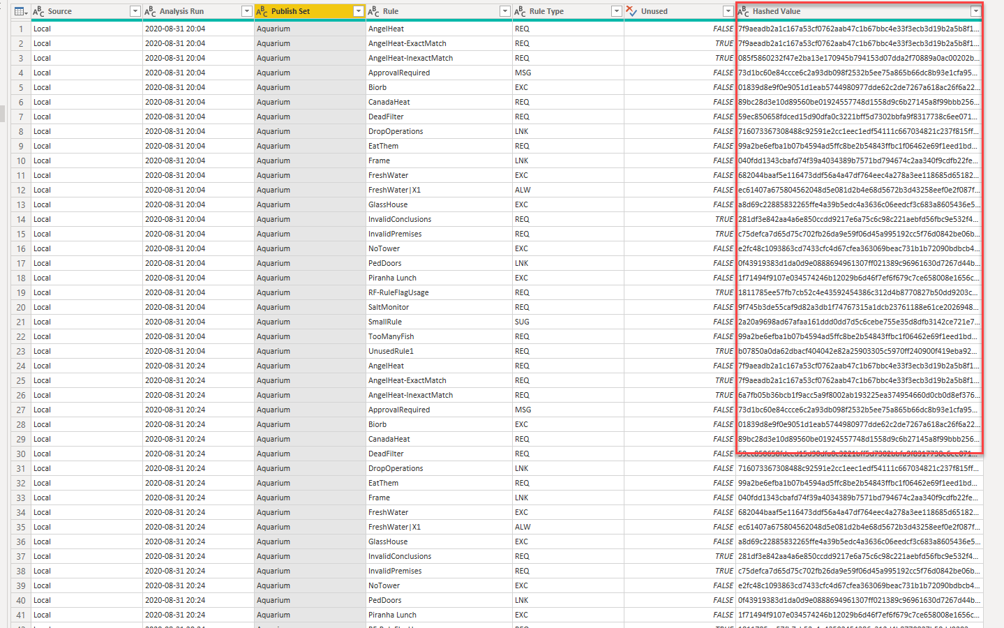
Task: Open the Analysis Run filter dropdown
Action: 246,11
